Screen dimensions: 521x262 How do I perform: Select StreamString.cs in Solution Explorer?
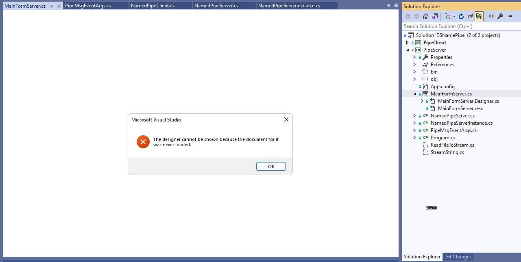[447, 152]
